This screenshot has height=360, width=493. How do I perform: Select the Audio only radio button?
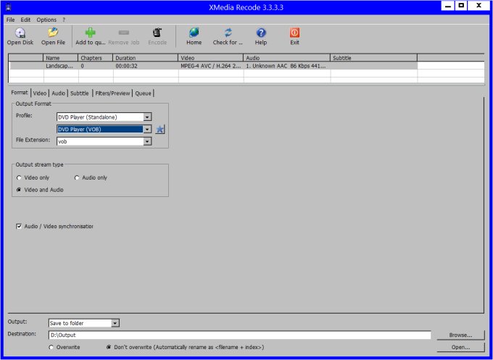(x=77, y=177)
